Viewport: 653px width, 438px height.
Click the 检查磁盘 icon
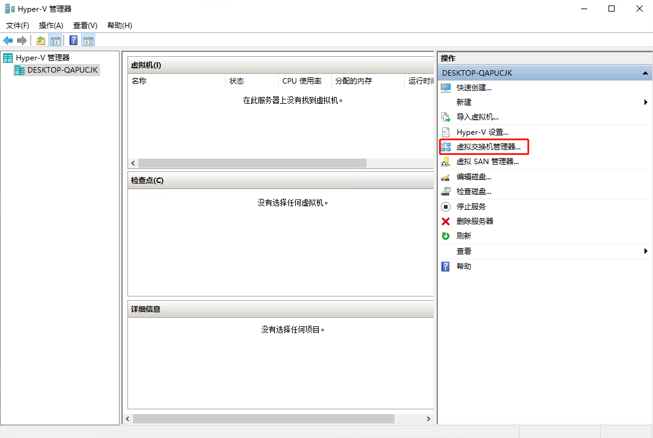tap(446, 192)
